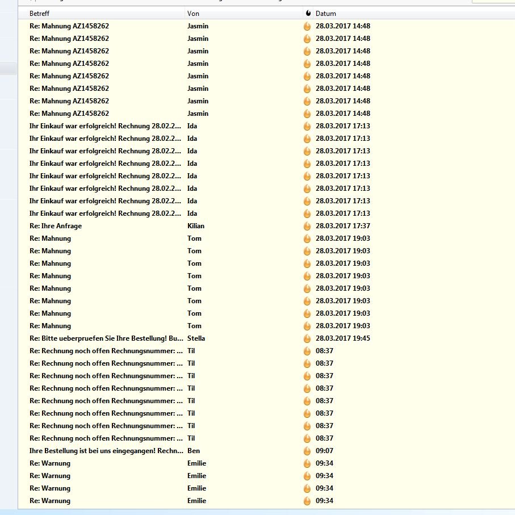Toggle junk flame on Stella's message
Viewport: 515px width, 515px height.
coord(307,338)
